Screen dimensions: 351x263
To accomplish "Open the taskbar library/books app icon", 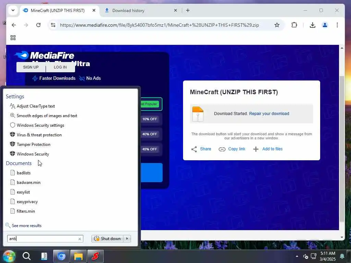I will pos(44,256).
